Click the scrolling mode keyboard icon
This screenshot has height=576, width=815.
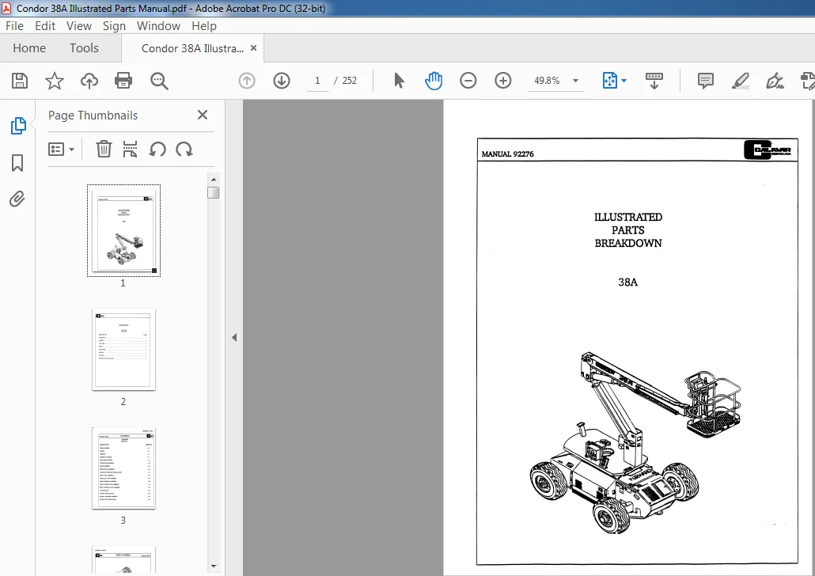654,81
